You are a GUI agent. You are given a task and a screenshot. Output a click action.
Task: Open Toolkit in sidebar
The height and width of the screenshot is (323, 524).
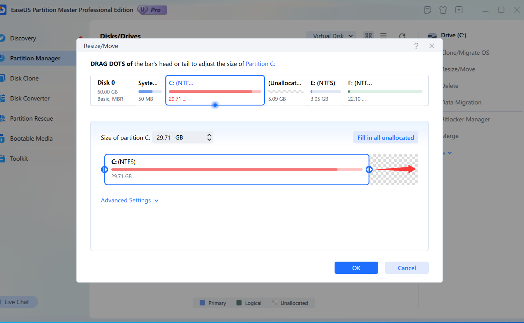coord(19,159)
